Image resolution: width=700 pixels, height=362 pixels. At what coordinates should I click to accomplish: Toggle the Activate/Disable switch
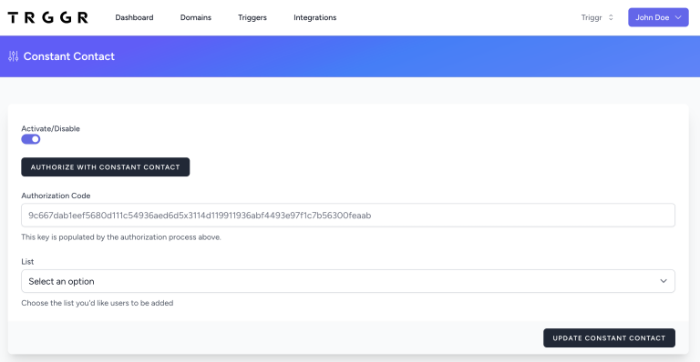point(31,139)
